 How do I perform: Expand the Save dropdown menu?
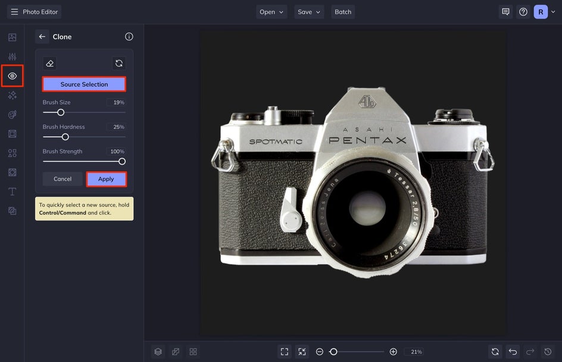pyautogui.click(x=309, y=12)
